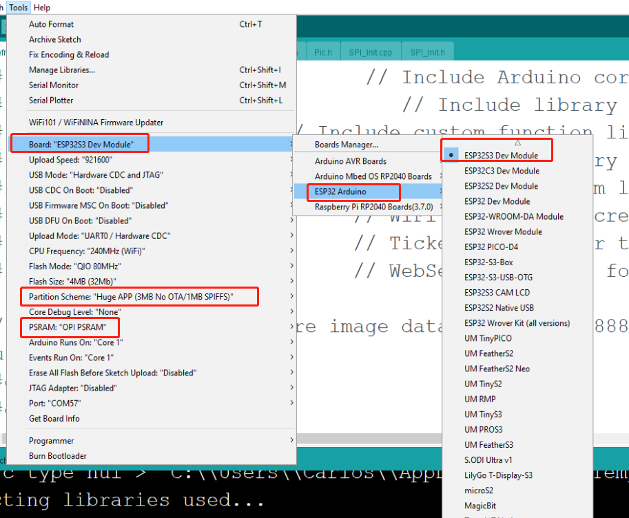Choose S.ODI Ultra v1 board
Image resolution: width=629 pixels, height=518 pixels.
pos(517,460)
